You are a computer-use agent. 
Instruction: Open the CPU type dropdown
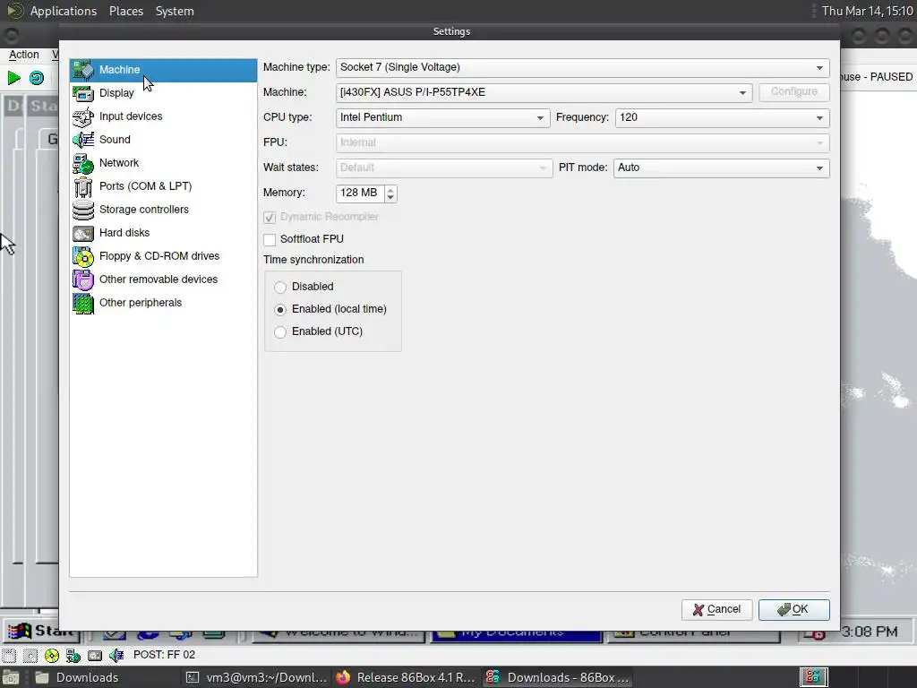tap(442, 117)
